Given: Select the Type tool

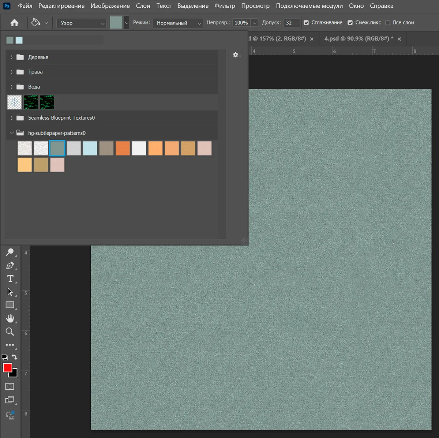Looking at the screenshot, I should coord(10,278).
